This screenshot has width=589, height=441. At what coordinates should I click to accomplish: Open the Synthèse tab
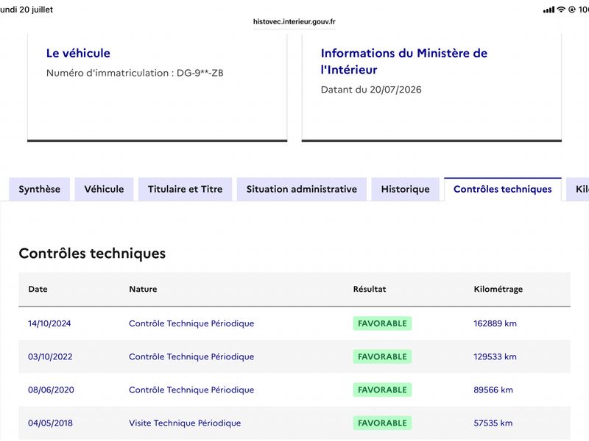pyautogui.click(x=40, y=189)
